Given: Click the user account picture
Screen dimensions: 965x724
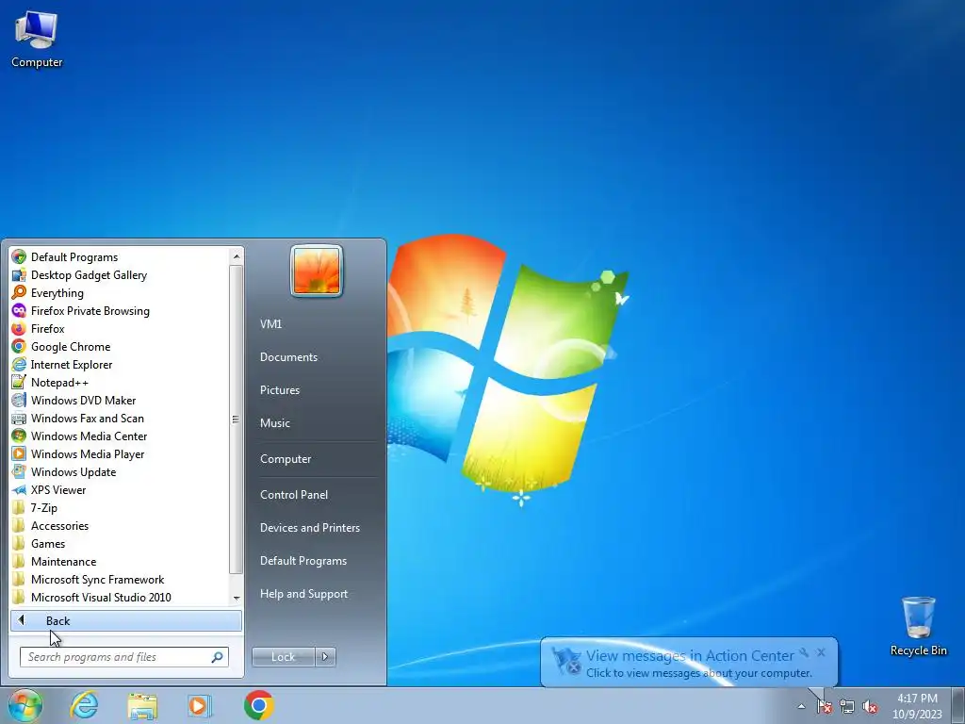Looking at the screenshot, I should pos(317,271).
